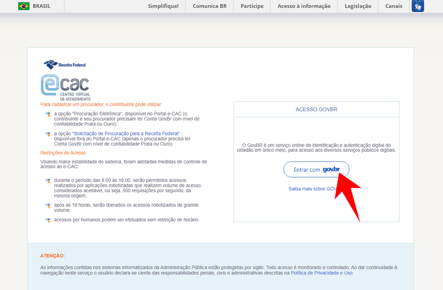This screenshot has height=290, width=443.
Task: Open Acesso à informação menu
Action: pos(304,6)
